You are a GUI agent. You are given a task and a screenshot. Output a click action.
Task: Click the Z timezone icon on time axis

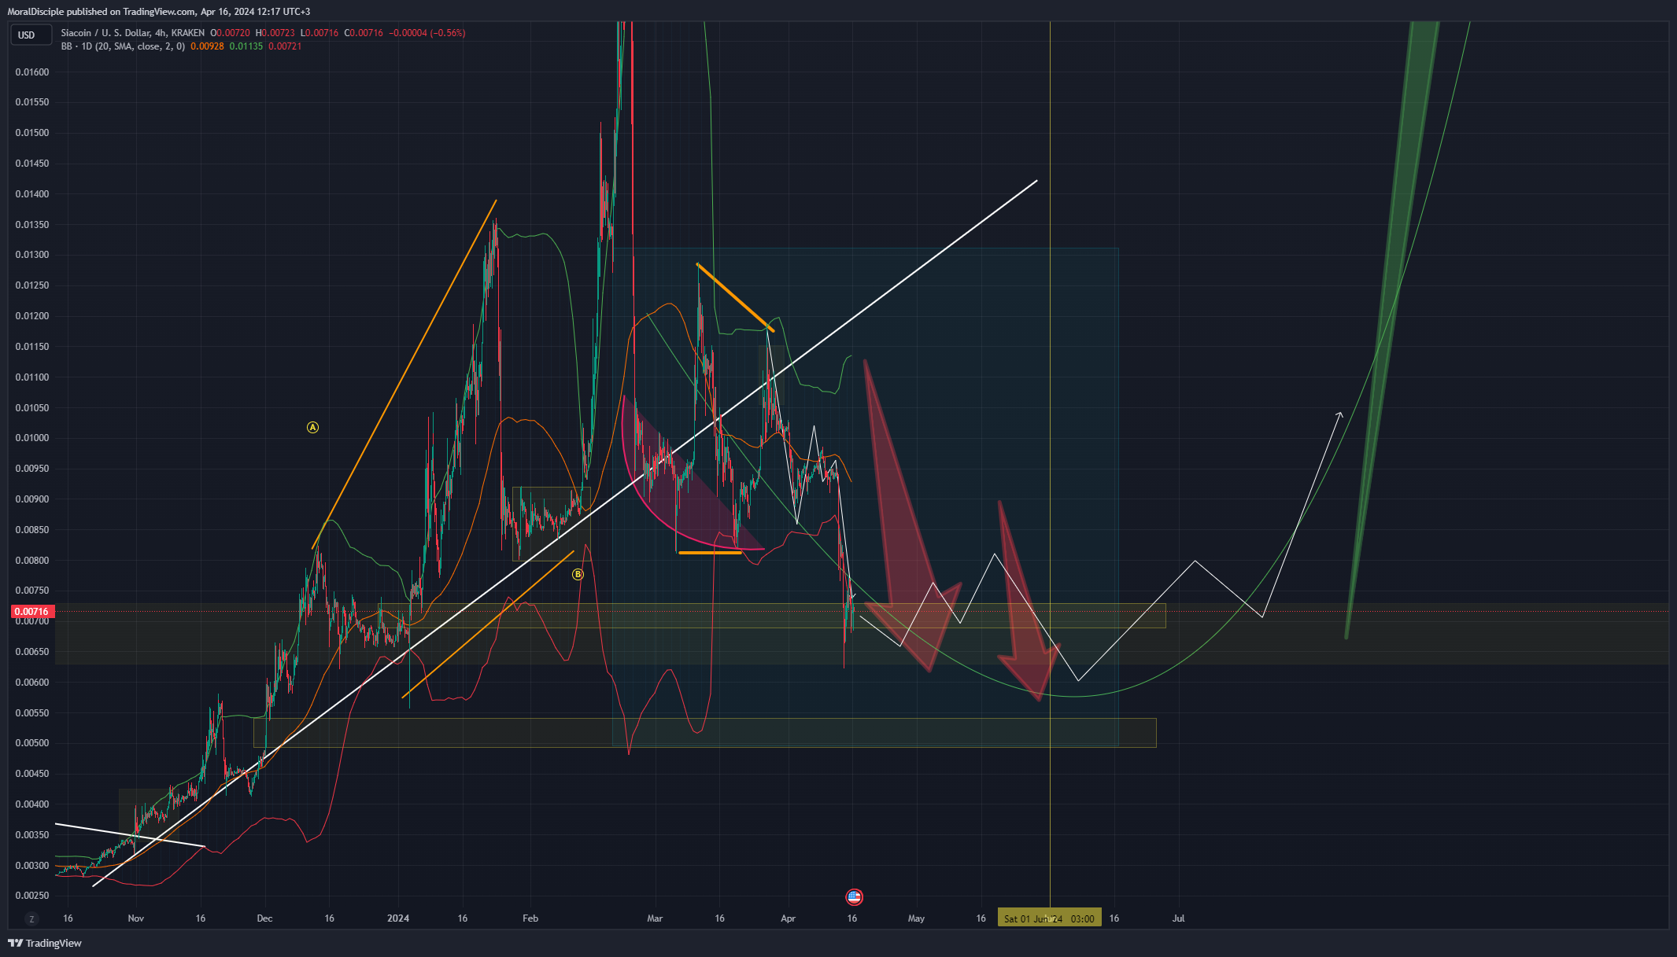pyautogui.click(x=31, y=918)
